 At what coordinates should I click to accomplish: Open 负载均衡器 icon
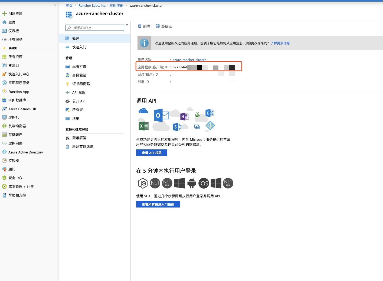point(4,126)
